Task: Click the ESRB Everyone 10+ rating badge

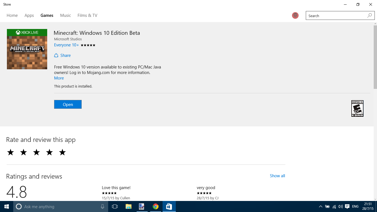Action: click(x=357, y=108)
